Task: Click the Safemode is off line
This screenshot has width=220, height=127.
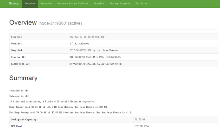Action: [19, 96]
